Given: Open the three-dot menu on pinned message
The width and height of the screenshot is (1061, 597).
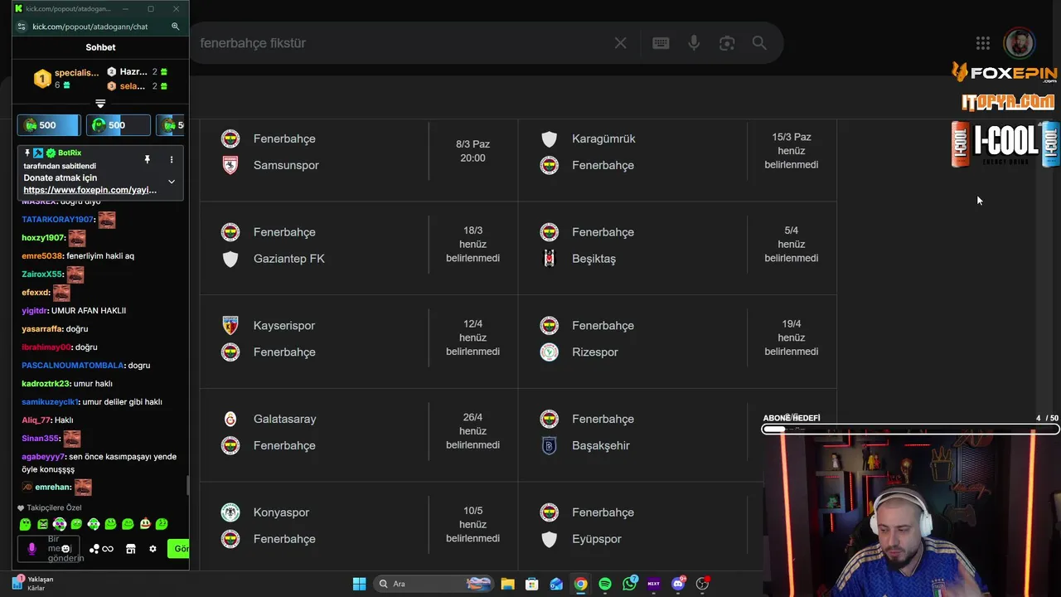Looking at the screenshot, I should point(172,159).
